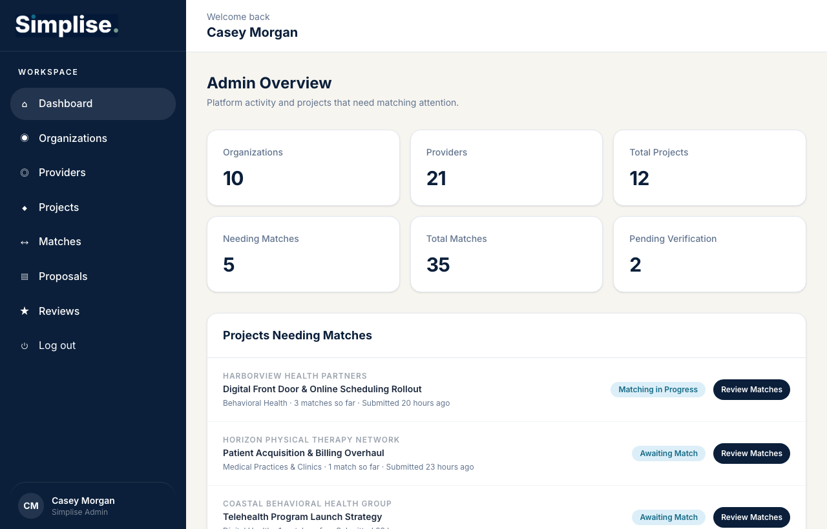Select Proposals from the workspace menu
Viewport: 827px width, 529px height.
tap(93, 277)
